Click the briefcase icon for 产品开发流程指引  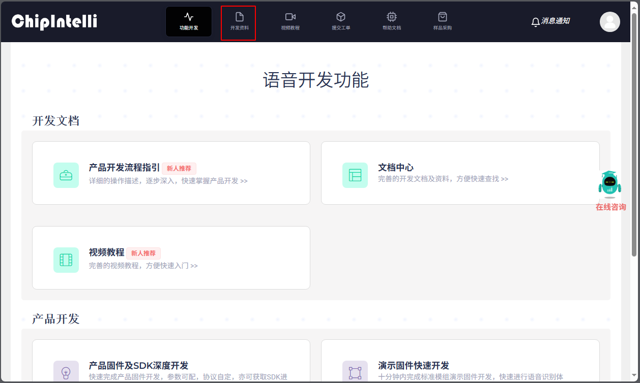point(66,175)
